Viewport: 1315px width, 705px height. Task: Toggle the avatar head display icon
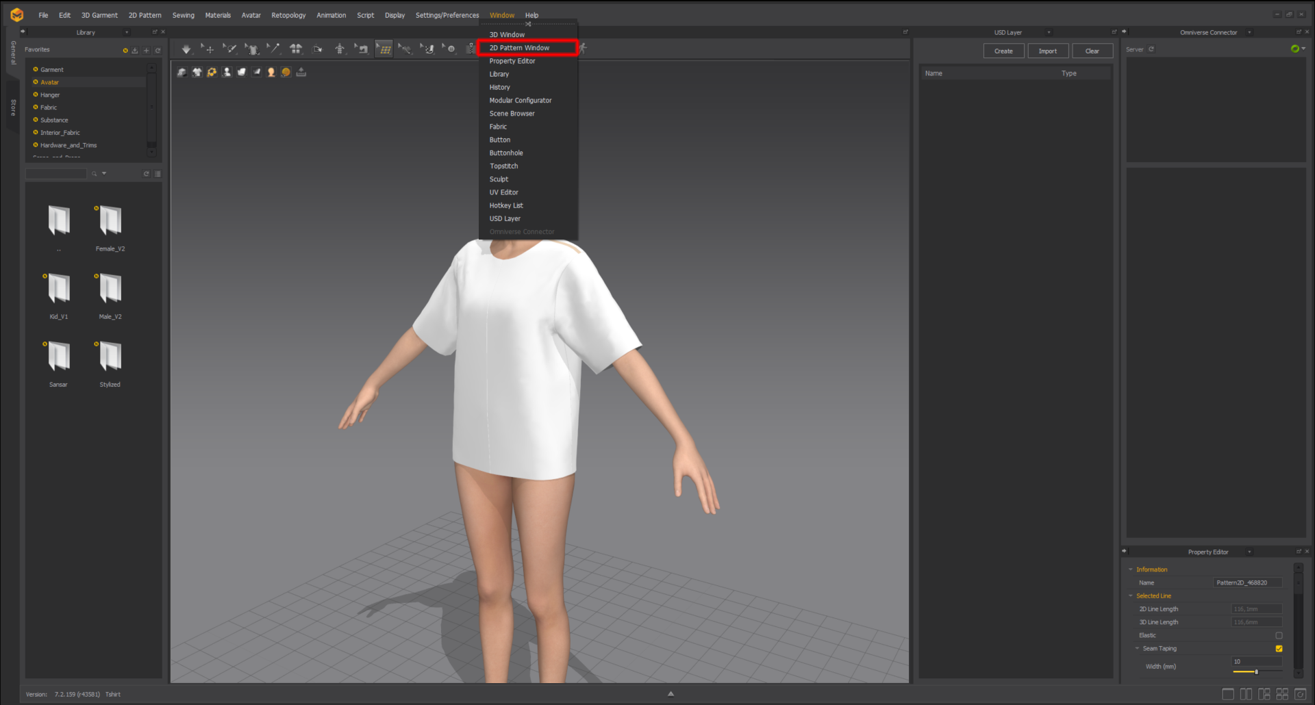click(271, 72)
